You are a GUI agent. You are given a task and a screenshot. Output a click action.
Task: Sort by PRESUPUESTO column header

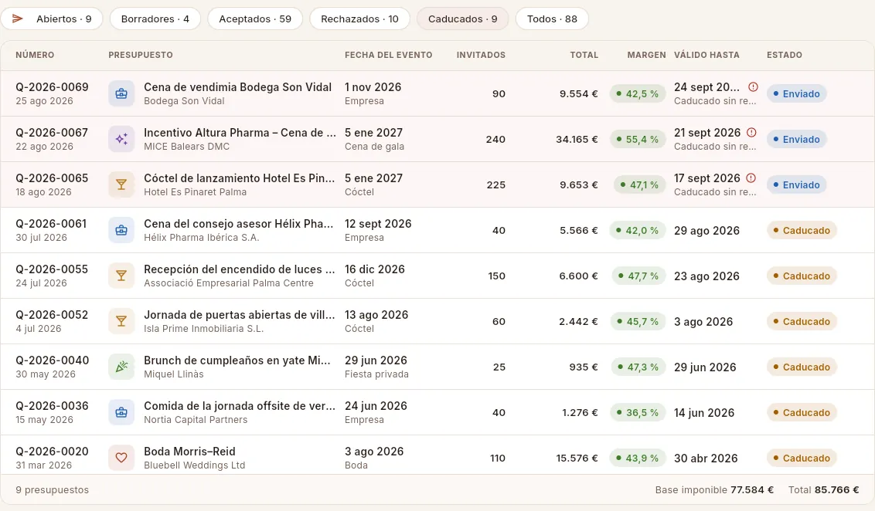[x=141, y=55]
